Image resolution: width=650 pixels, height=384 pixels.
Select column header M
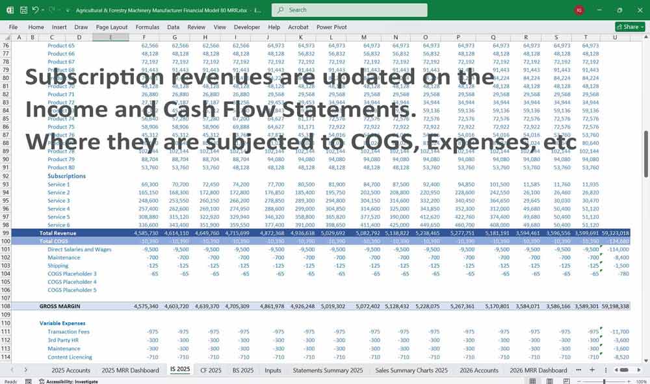(363, 37)
